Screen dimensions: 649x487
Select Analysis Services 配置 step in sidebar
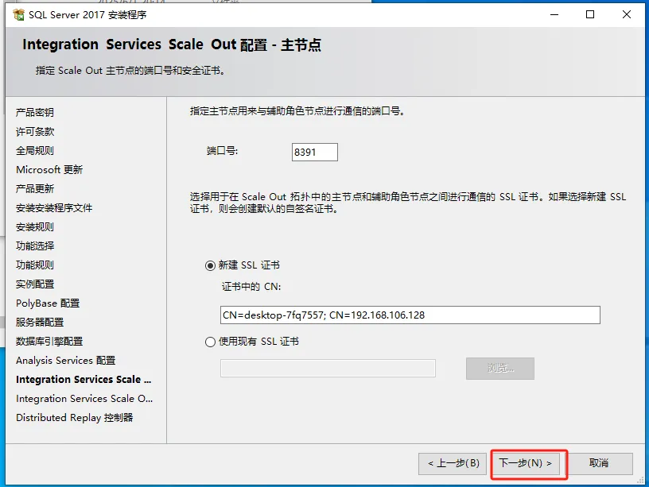(65, 361)
